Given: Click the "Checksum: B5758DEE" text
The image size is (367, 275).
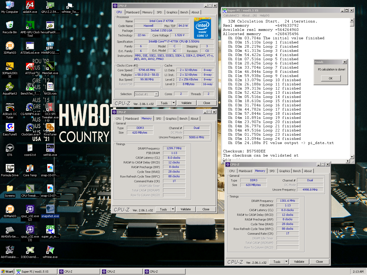Looking at the screenshot, I should [x=244, y=151].
